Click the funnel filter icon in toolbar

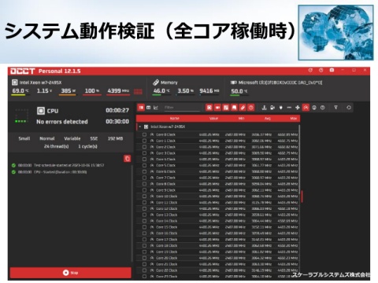(x=335, y=108)
